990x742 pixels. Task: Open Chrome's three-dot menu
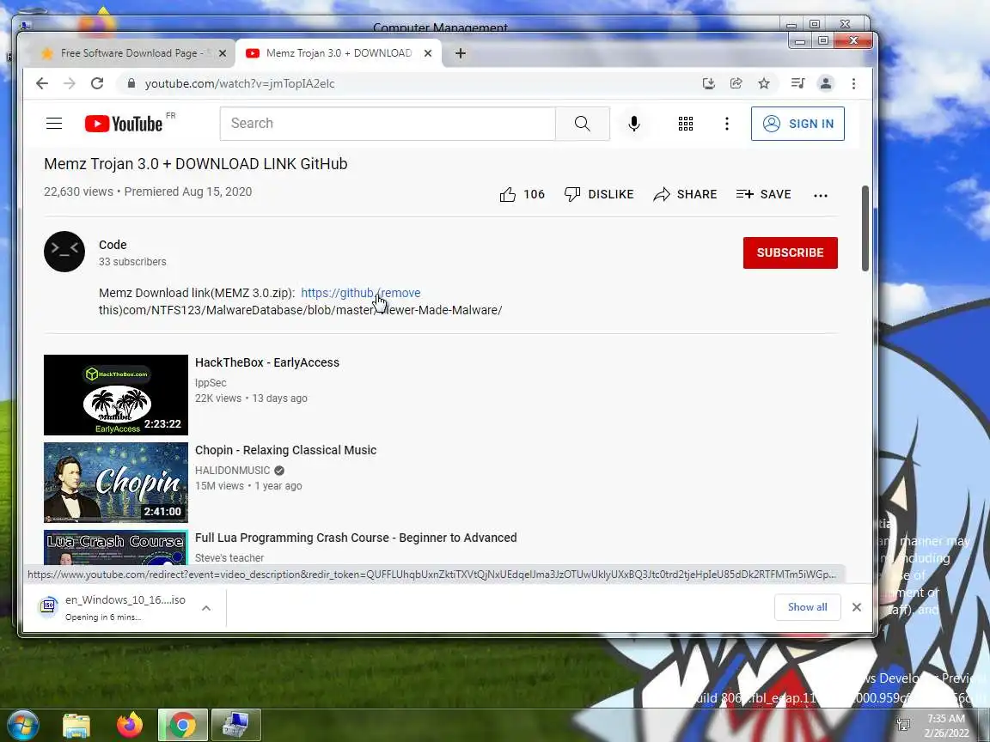click(x=853, y=83)
